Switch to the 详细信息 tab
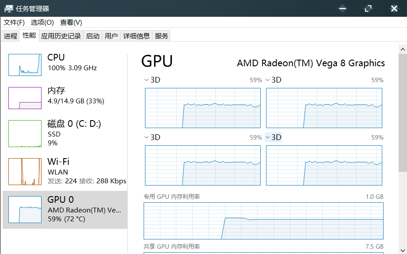Image resolution: width=407 pixels, height=254 pixels. pos(136,36)
